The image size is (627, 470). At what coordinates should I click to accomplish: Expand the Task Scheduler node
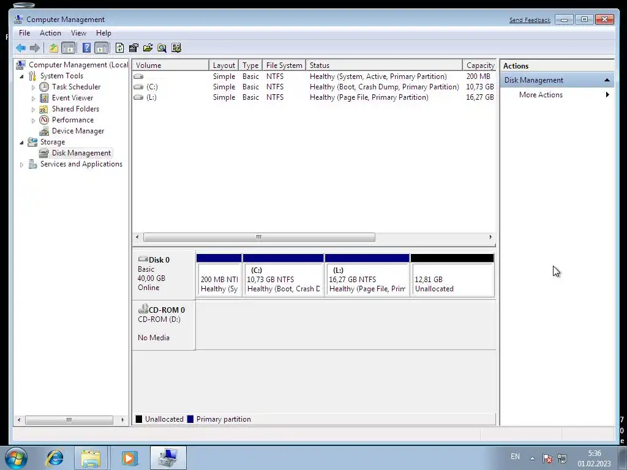click(x=33, y=87)
